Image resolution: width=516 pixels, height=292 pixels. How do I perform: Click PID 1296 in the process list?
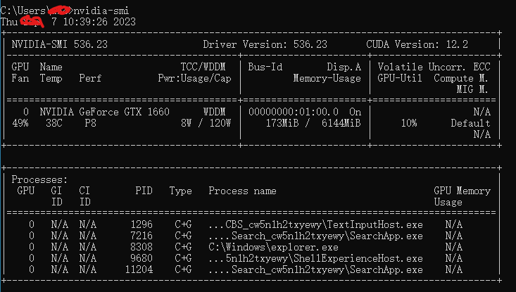point(141,224)
